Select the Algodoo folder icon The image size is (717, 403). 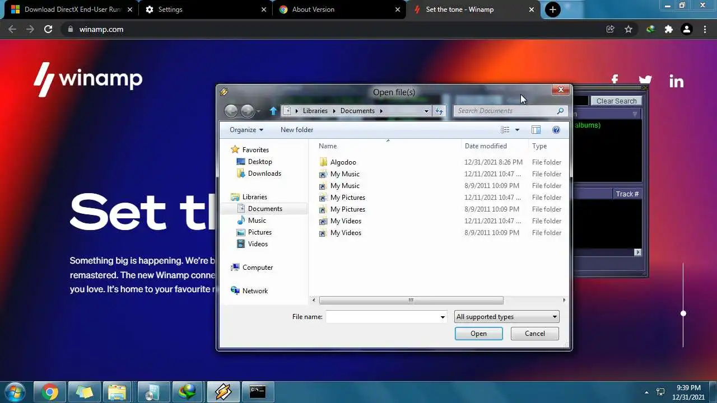323,162
